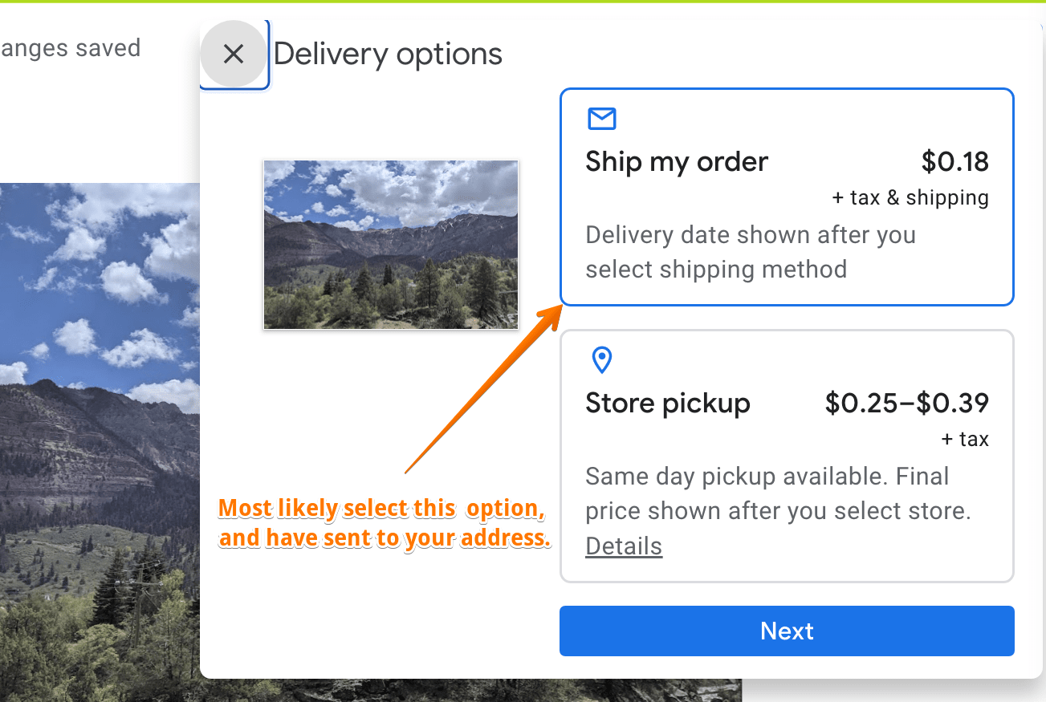1046x702 pixels.
Task: Click the small mountain photo preview thumbnail
Action: (x=391, y=245)
